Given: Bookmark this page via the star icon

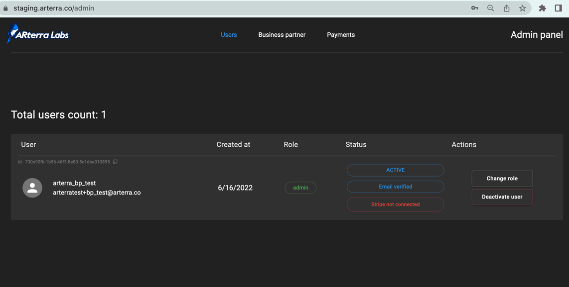Looking at the screenshot, I should (522, 8).
